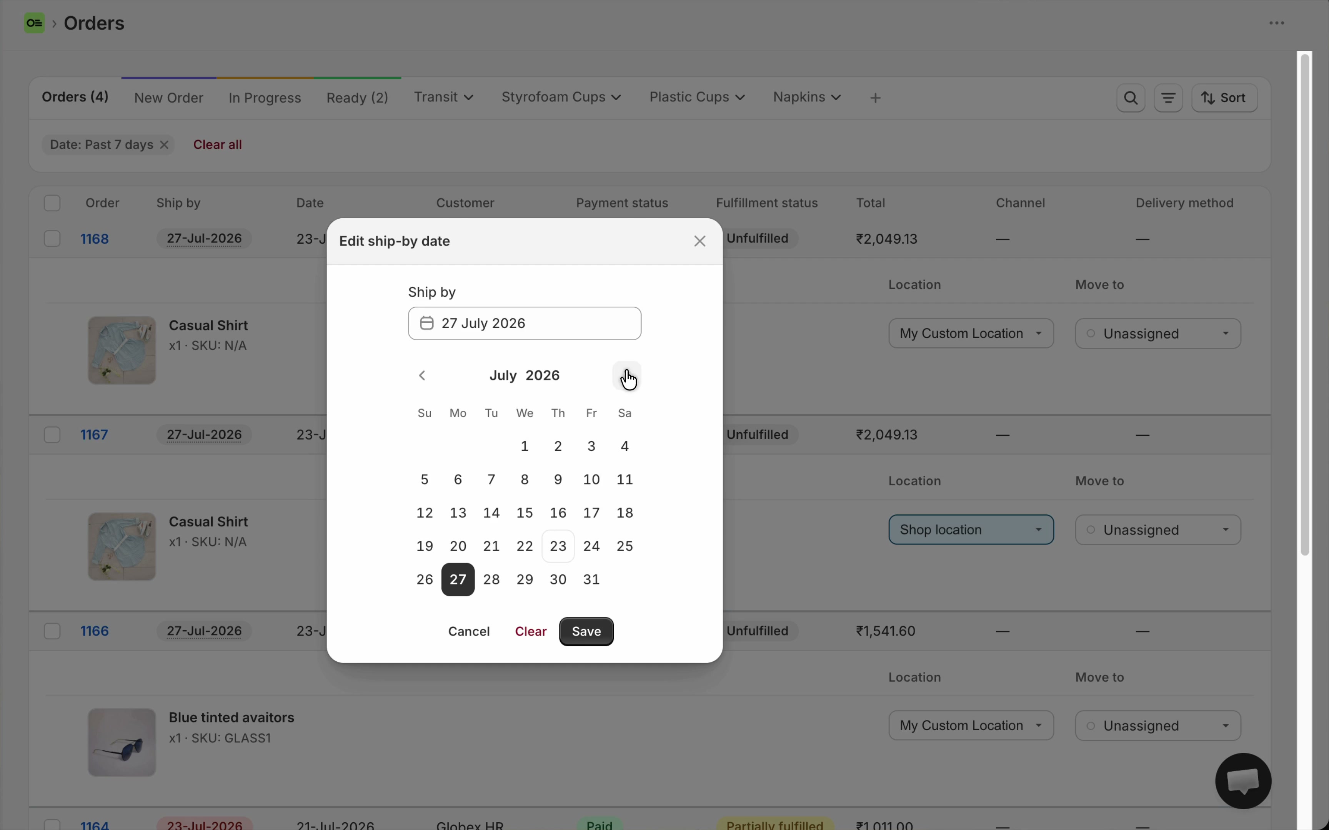Click Blue tinted avaitors thumbnail
Screen dimensions: 1329x830
pyautogui.click(x=122, y=743)
